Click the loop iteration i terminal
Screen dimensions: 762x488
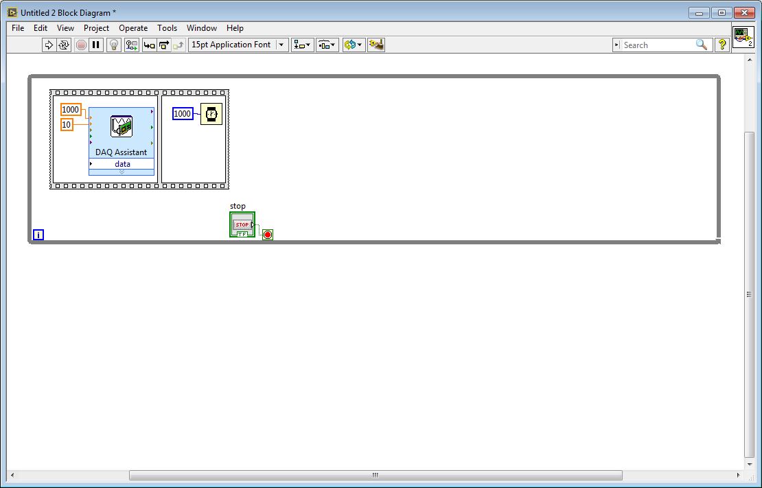click(x=38, y=235)
